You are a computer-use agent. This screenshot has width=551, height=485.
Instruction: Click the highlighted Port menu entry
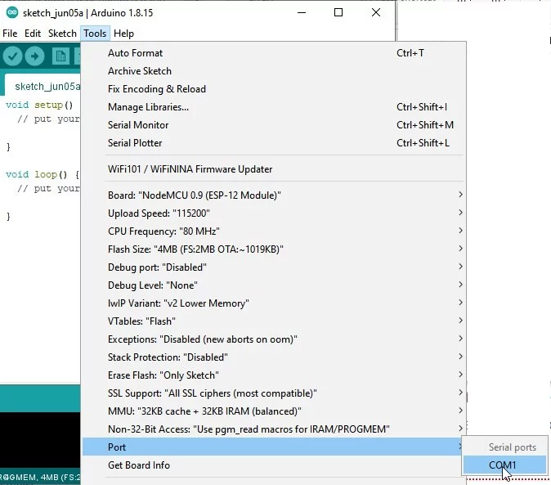pyautogui.click(x=274, y=447)
